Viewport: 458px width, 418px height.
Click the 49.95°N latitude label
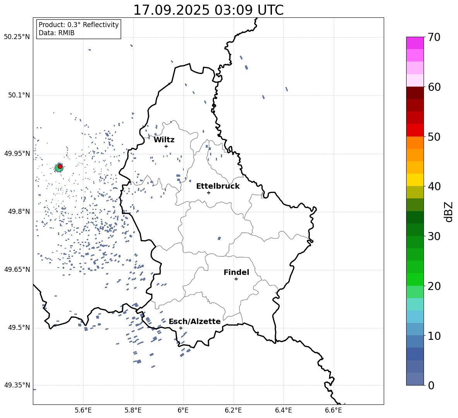coord(17,154)
